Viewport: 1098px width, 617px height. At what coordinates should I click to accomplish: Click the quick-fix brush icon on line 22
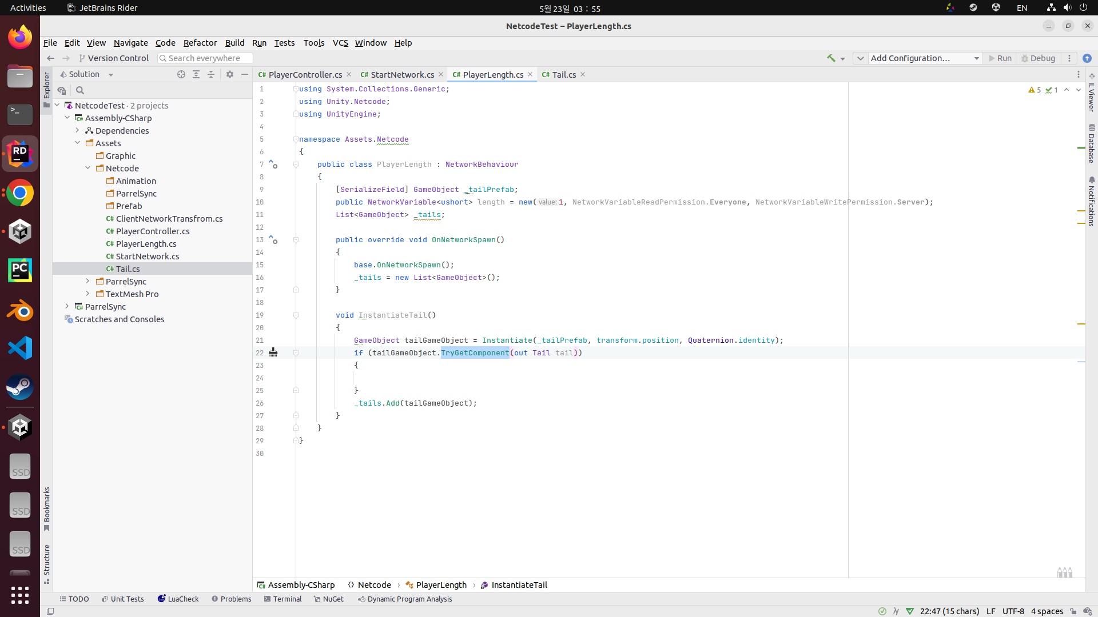coord(273,352)
